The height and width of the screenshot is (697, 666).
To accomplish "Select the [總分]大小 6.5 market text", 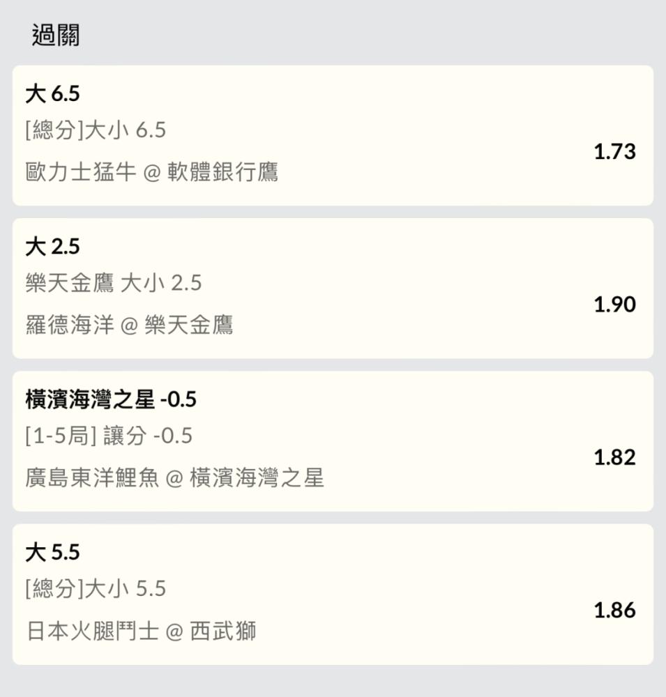I will [x=96, y=130].
